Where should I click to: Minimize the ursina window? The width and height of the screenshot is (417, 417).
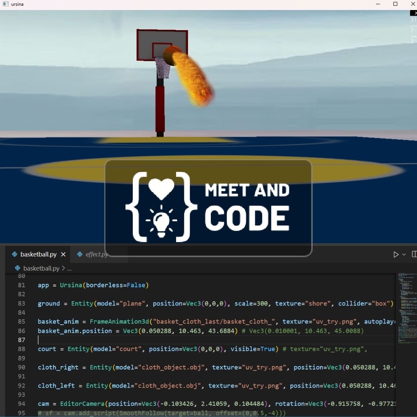pyautogui.click(x=378, y=4)
